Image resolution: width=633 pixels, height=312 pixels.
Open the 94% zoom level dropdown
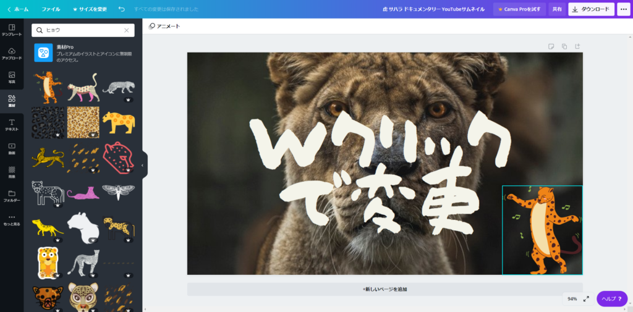coord(572,298)
